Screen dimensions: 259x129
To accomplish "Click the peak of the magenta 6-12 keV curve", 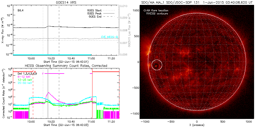I will [48, 93].
